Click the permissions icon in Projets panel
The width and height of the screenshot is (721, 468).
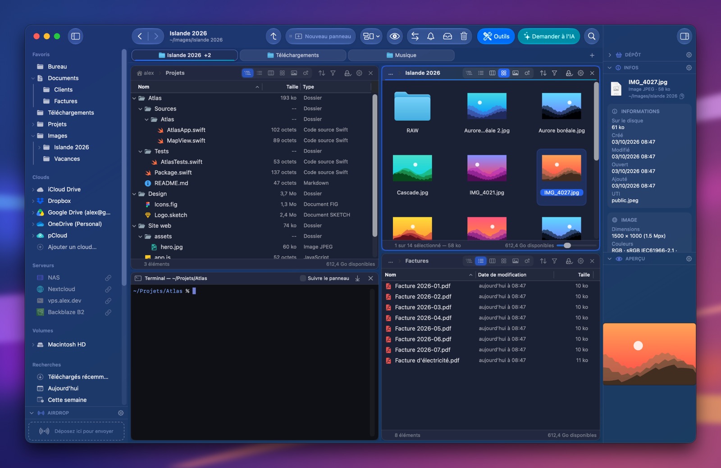tap(347, 73)
